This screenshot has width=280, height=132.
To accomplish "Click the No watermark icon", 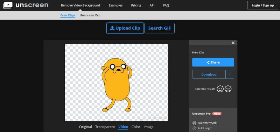I will click(x=194, y=123).
